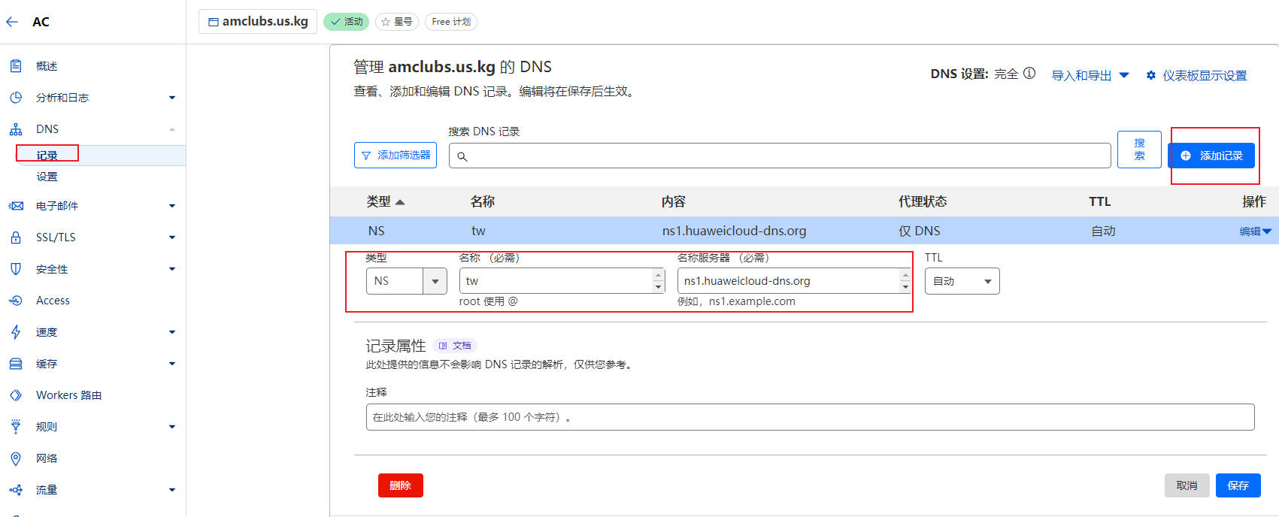Open the Access menu item
The width and height of the screenshot is (1279, 517).
pos(53,301)
